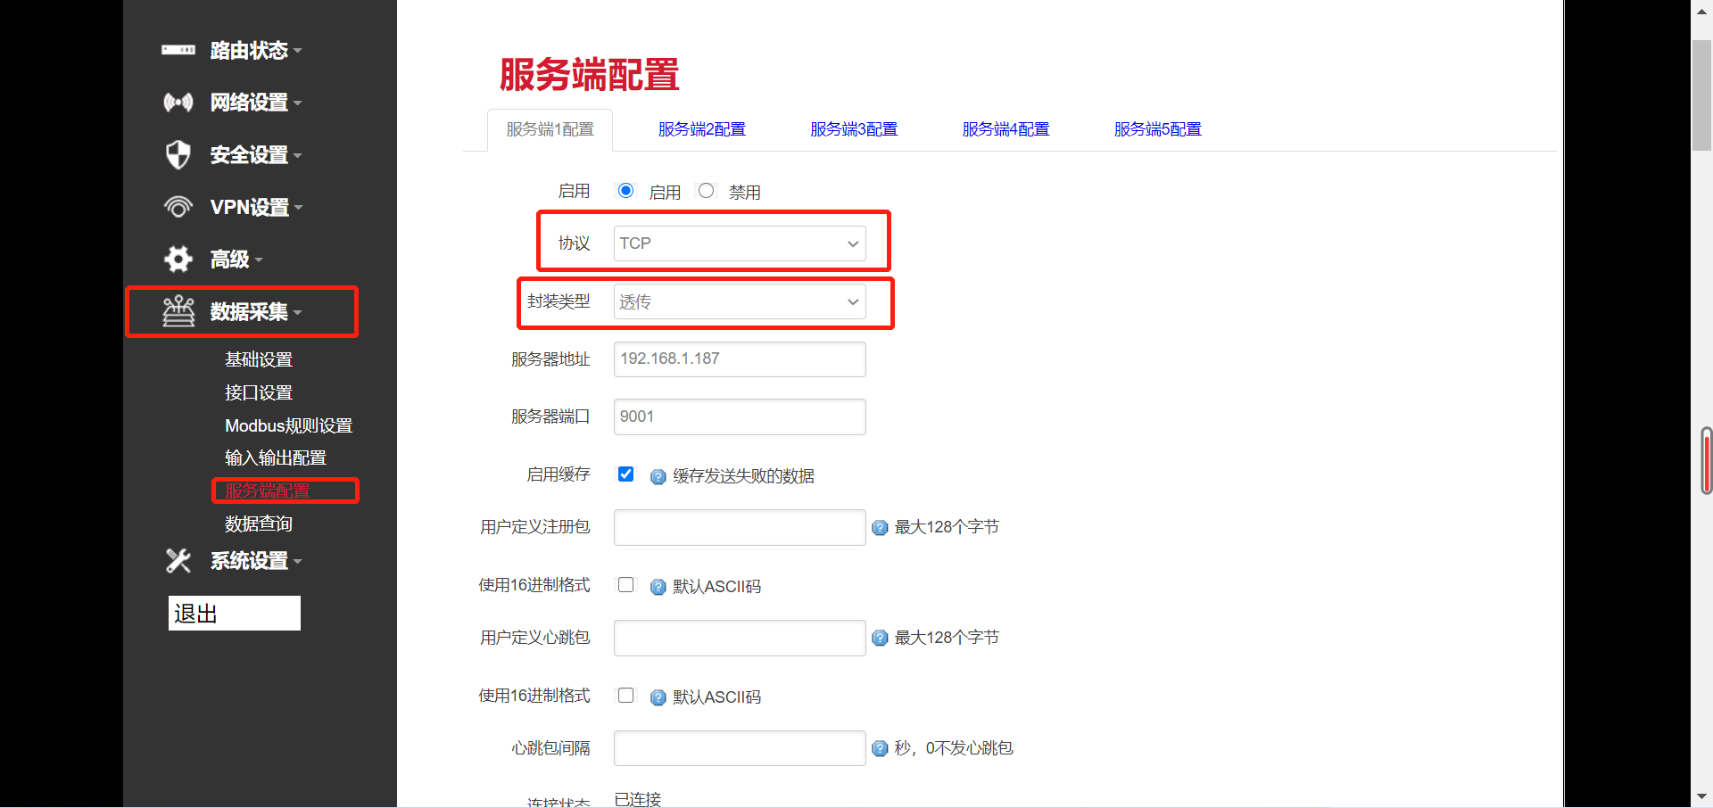1713x808 pixels.
Task: Enable 使用16进制格式 for the registration packet
Action: click(625, 585)
